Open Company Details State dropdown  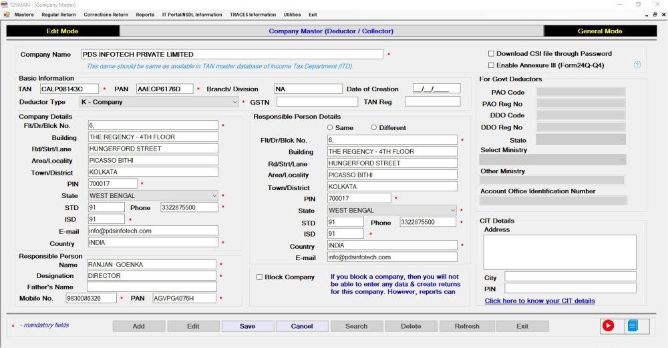pos(153,196)
